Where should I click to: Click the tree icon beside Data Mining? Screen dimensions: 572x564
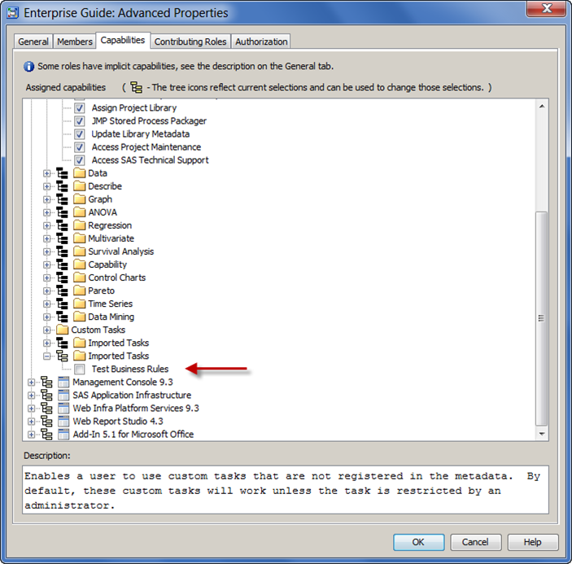tap(62, 317)
